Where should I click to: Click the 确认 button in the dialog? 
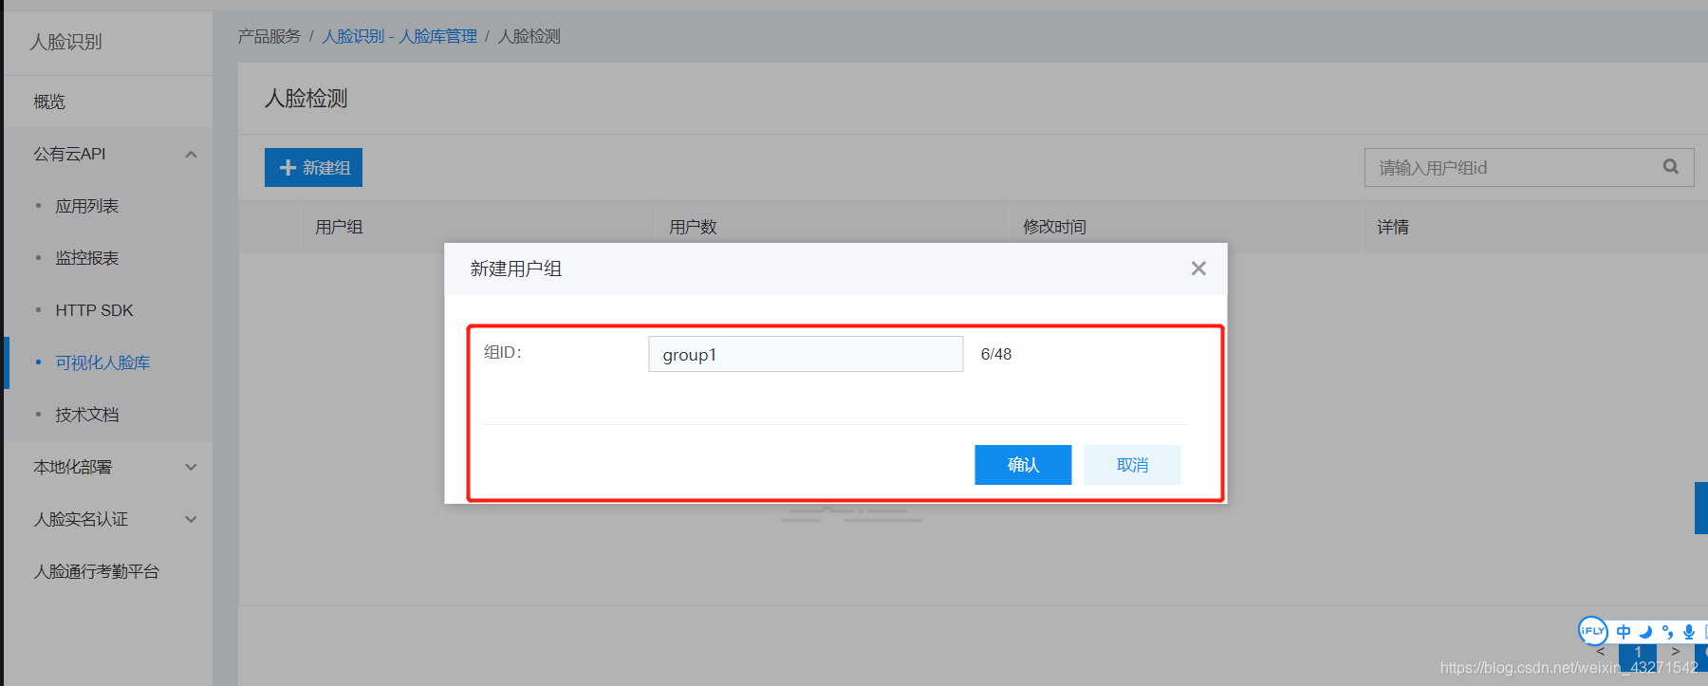[1023, 465]
